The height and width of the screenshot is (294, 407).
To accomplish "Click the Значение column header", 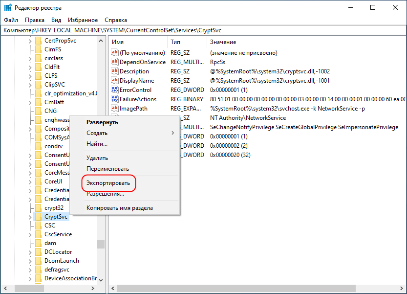I will [223, 42].
